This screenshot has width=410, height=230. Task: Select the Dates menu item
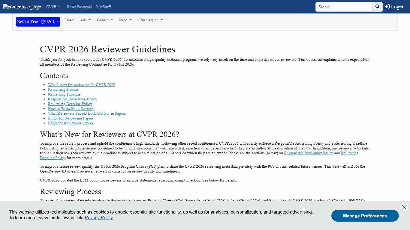pos(70,20)
